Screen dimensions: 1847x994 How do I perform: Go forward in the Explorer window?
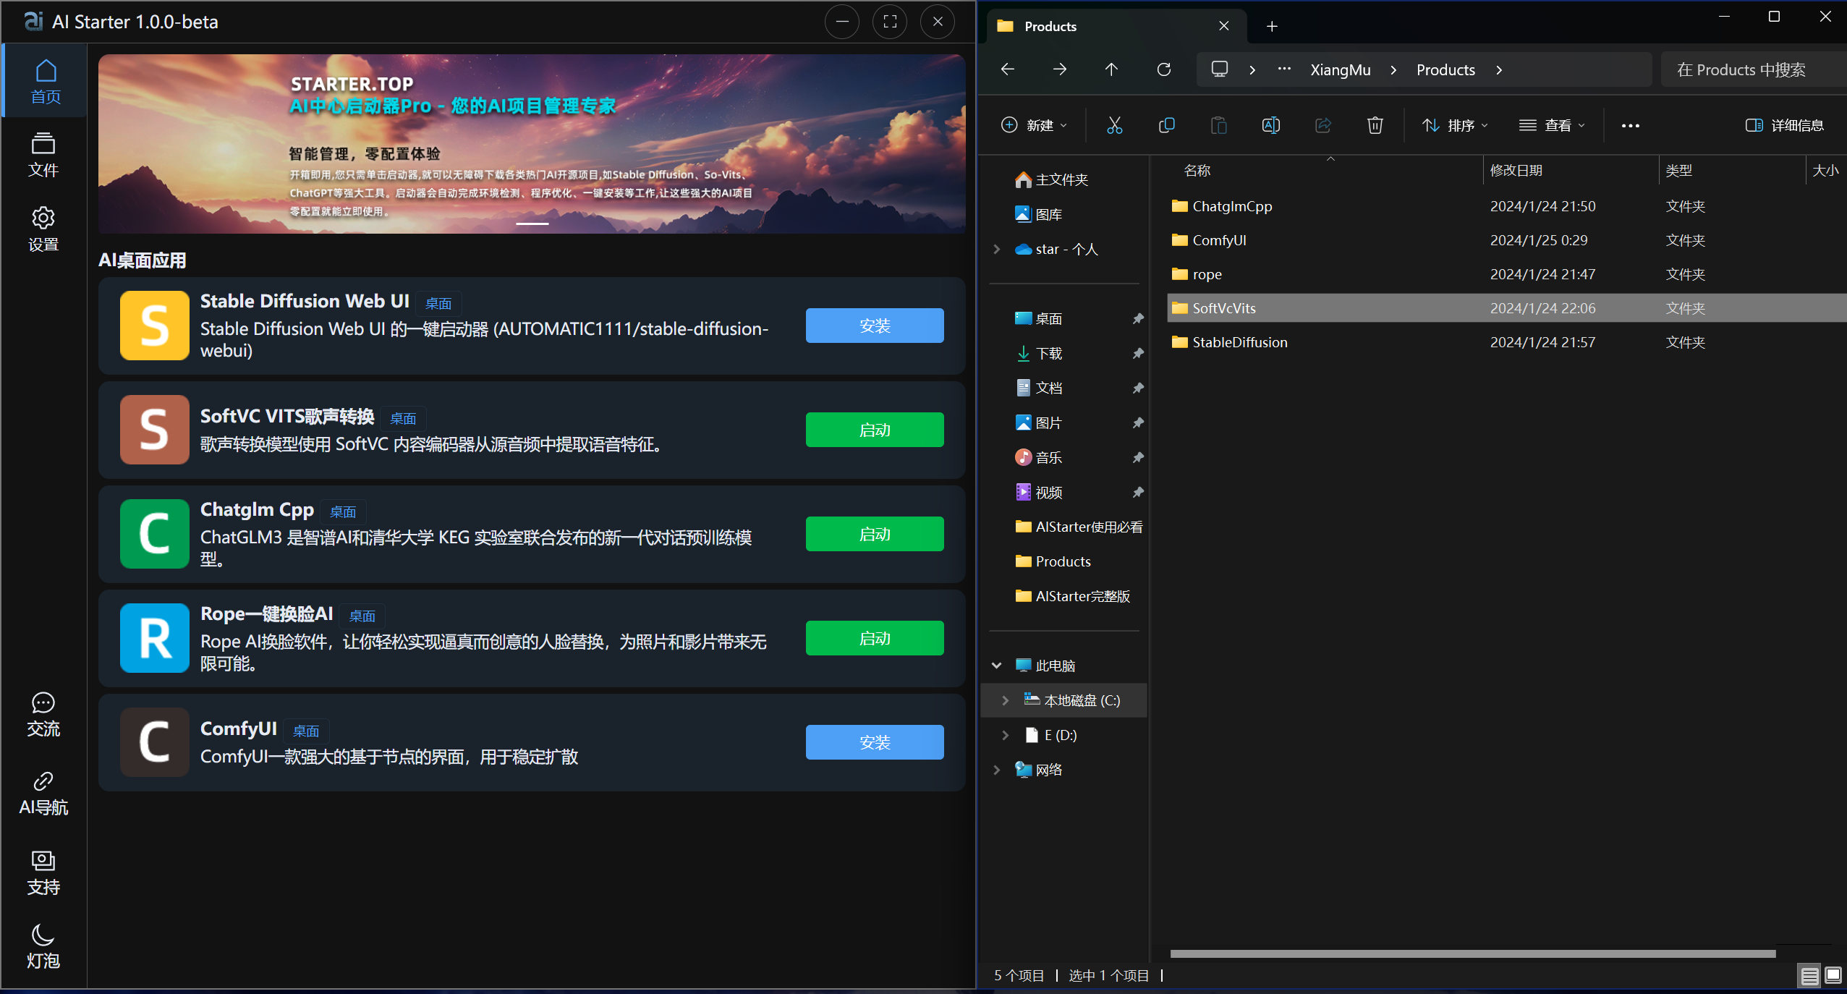point(1060,69)
